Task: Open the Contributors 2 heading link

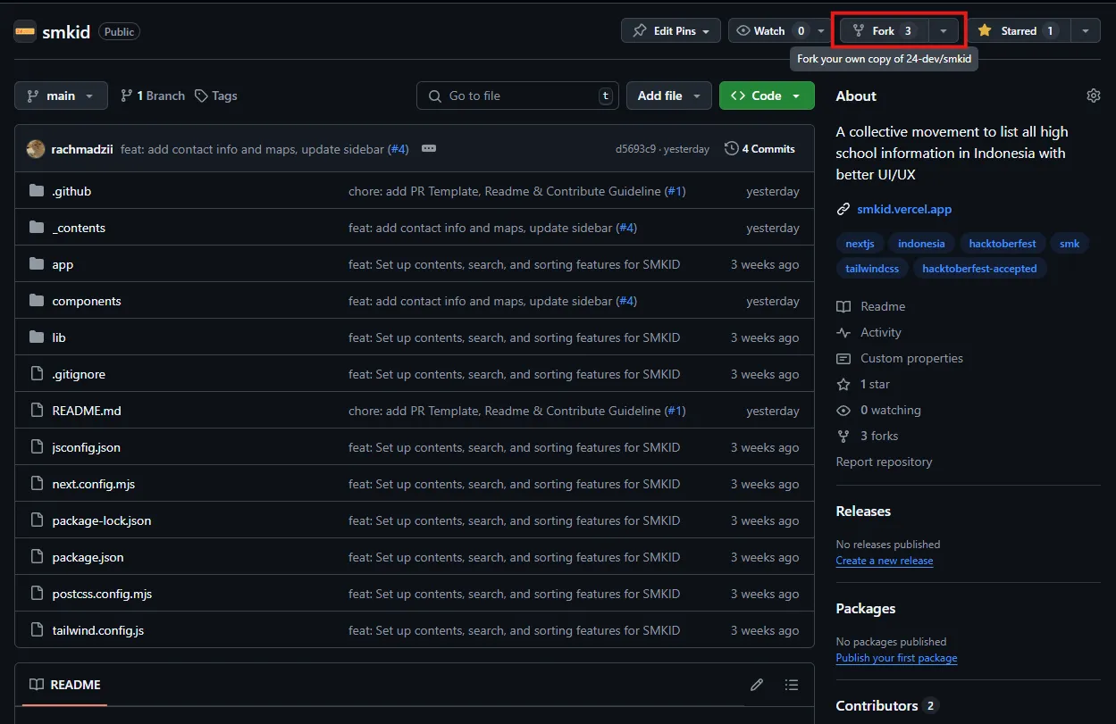Action: 886,705
